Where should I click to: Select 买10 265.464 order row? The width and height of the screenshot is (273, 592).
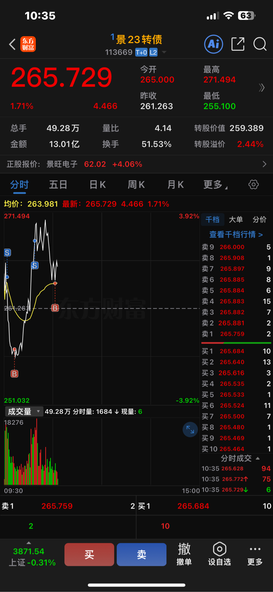[236, 449]
